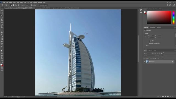
Task: Set canvas to portrait orientation
Action: point(150,41)
